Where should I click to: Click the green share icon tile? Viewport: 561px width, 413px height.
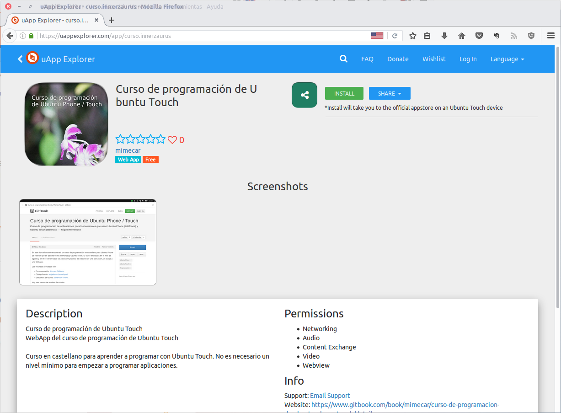pos(305,95)
